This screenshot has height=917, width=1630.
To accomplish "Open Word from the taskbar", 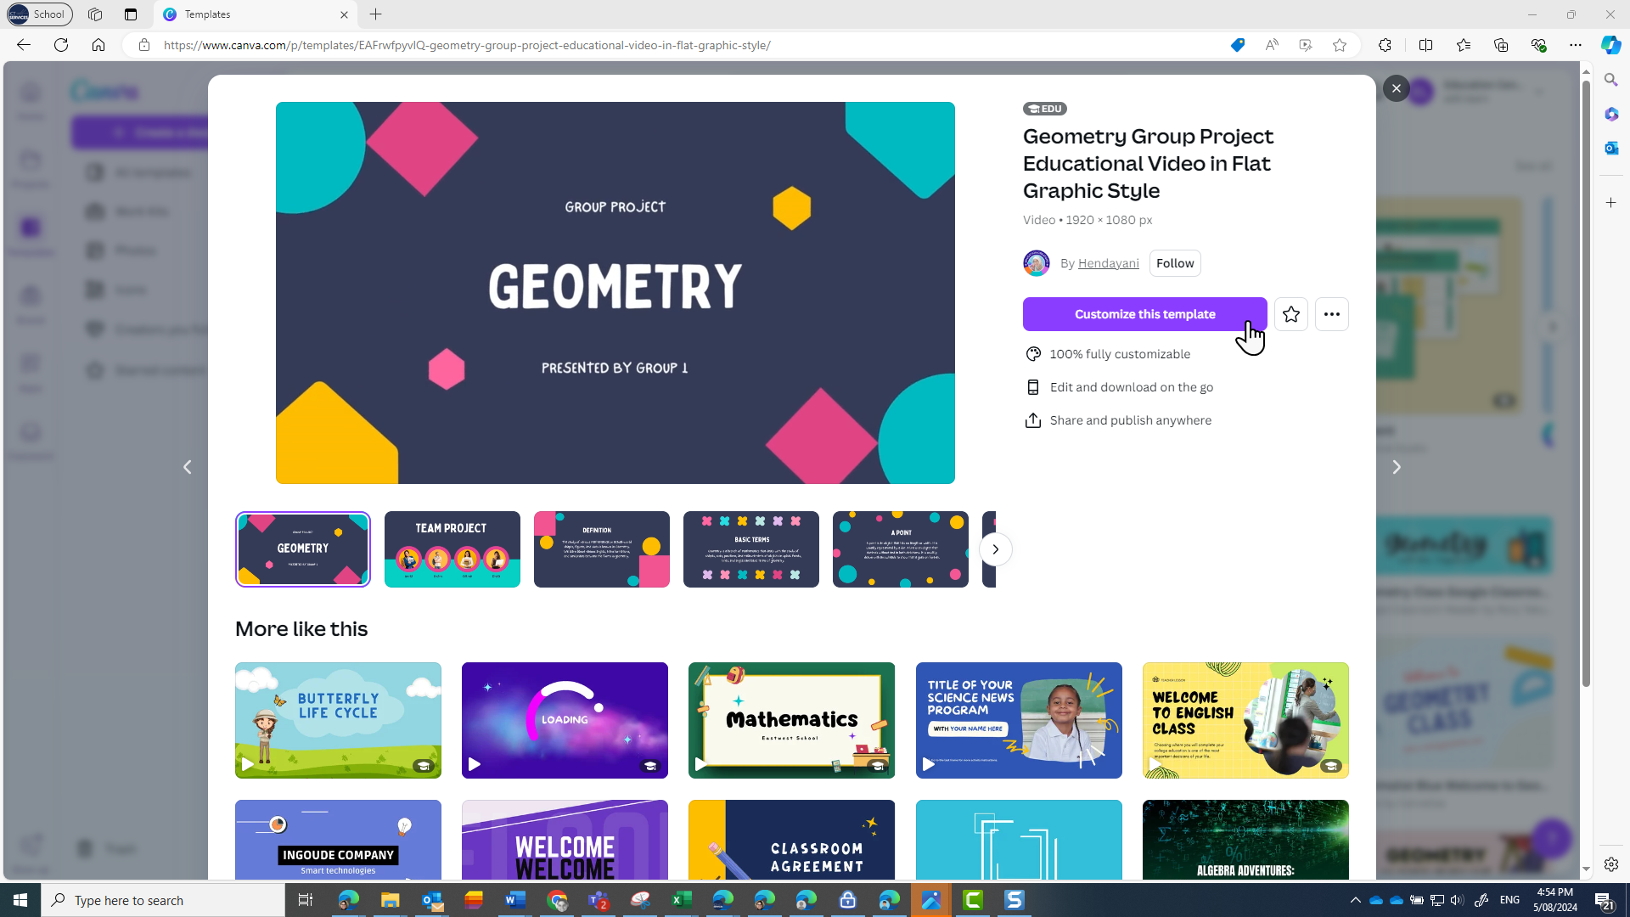I will pyautogui.click(x=515, y=900).
